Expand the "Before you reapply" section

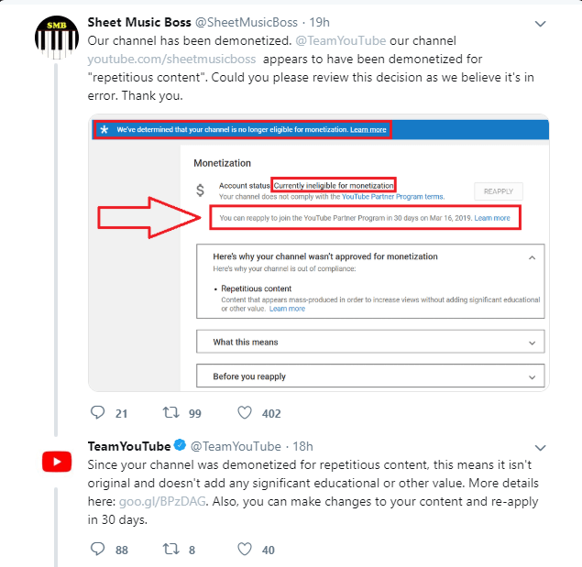(x=532, y=376)
